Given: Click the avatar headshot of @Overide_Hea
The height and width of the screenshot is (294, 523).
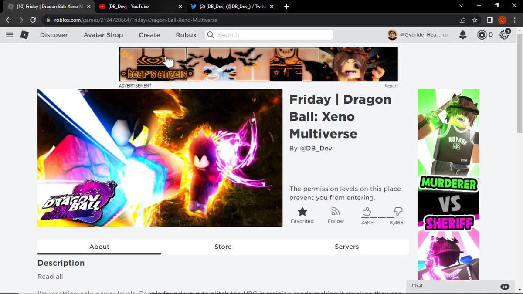Looking at the screenshot, I should pyautogui.click(x=393, y=35).
